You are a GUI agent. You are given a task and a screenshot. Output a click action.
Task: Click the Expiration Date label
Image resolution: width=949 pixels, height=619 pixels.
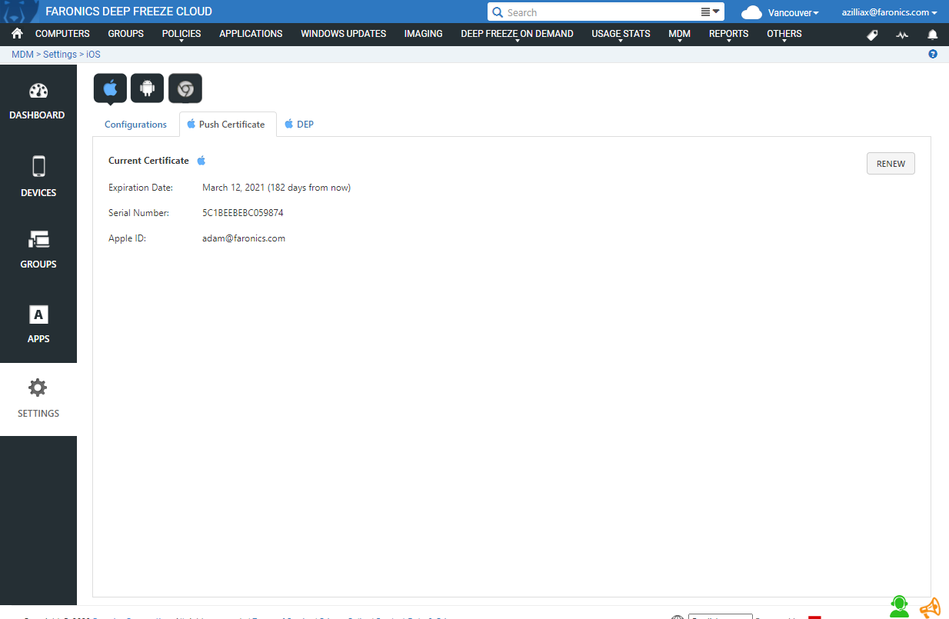tap(141, 188)
